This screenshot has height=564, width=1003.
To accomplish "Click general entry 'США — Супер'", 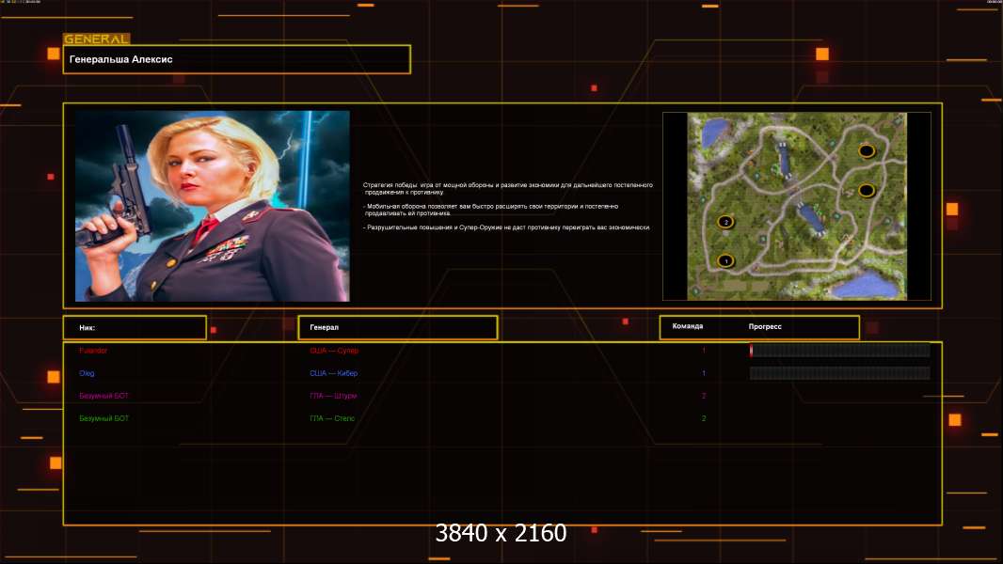I will pos(334,351).
